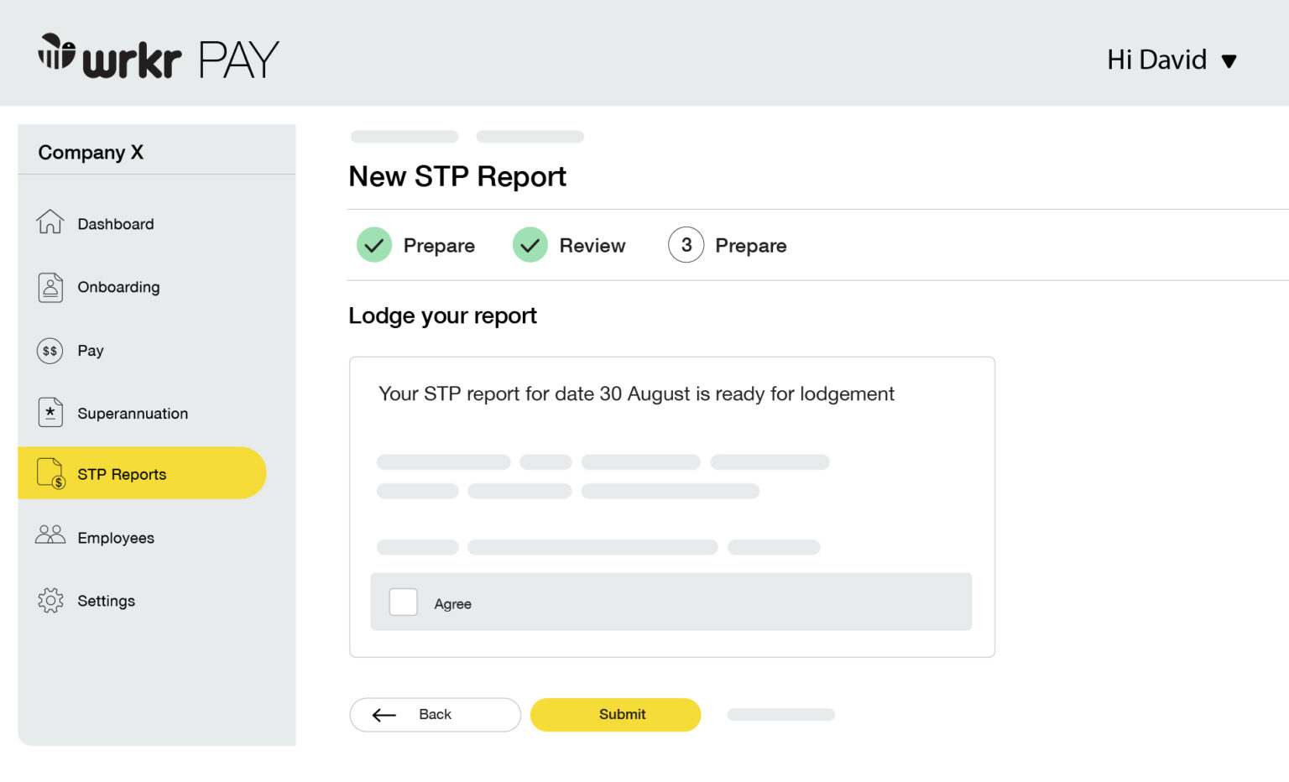Viewport: 1289px width, 782px height.
Task: Click the STP Reports document icon
Action: click(49, 473)
